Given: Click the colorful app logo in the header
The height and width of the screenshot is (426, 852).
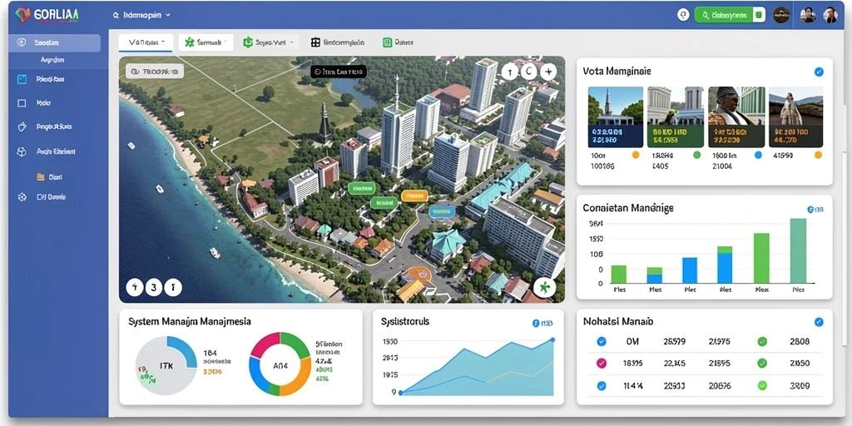Looking at the screenshot, I should pyautogui.click(x=22, y=15).
